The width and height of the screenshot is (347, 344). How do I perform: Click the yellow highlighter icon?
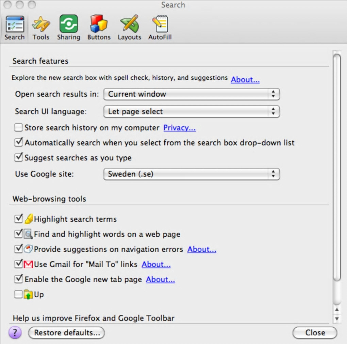(x=29, y=219)
